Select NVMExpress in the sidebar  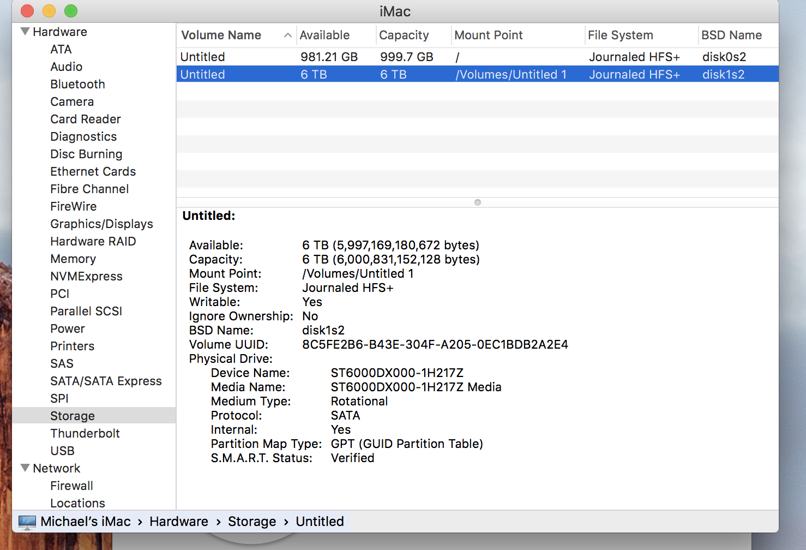(x=86, y=276)
